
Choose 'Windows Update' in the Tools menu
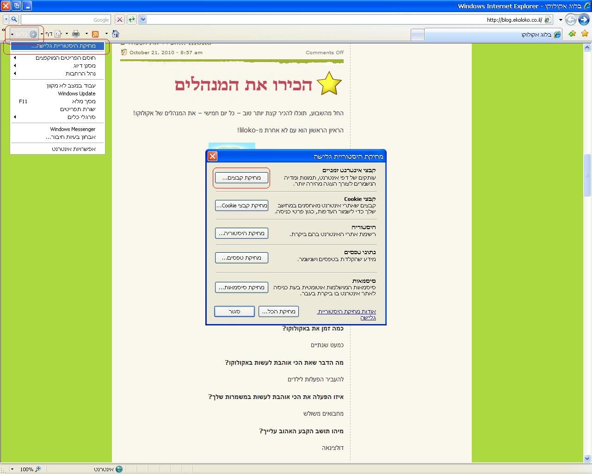pyautogui.click(x=76, y=94)
